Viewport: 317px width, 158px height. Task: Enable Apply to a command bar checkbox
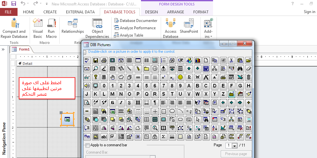click(87, 145)
